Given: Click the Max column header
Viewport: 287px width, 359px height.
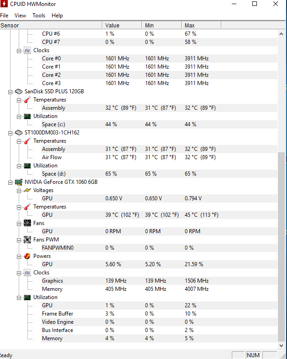Looking at the screenshot, I should pyautogui.click(x=189, y=26).
